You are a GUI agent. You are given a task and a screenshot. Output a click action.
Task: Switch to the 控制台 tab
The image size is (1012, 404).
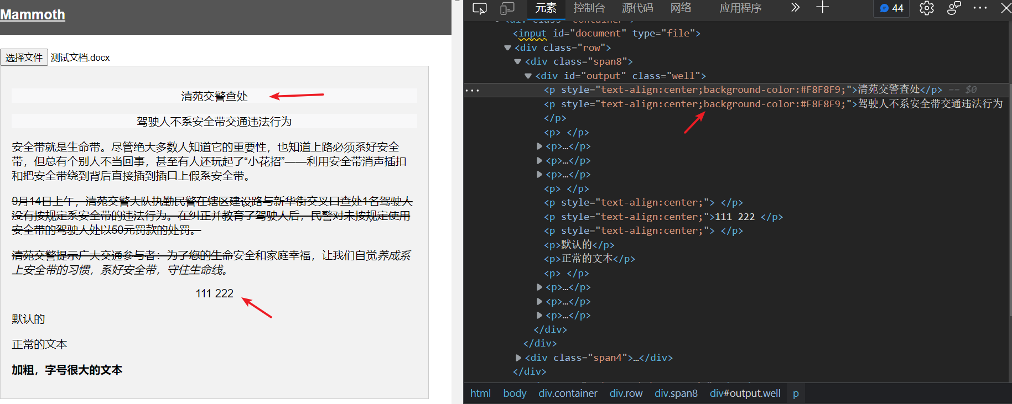pos(589,8)
